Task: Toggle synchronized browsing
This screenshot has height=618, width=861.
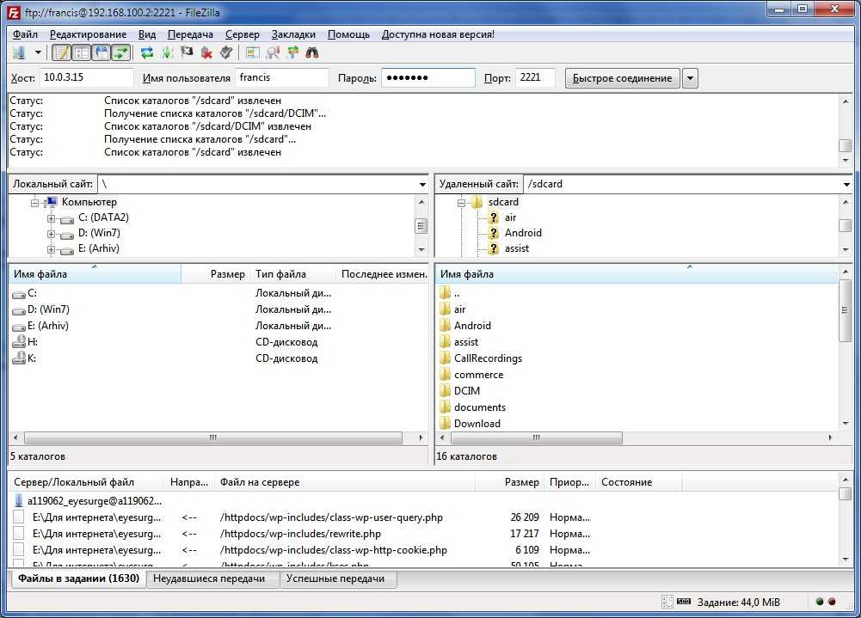Action: click(x=292, y=52)
